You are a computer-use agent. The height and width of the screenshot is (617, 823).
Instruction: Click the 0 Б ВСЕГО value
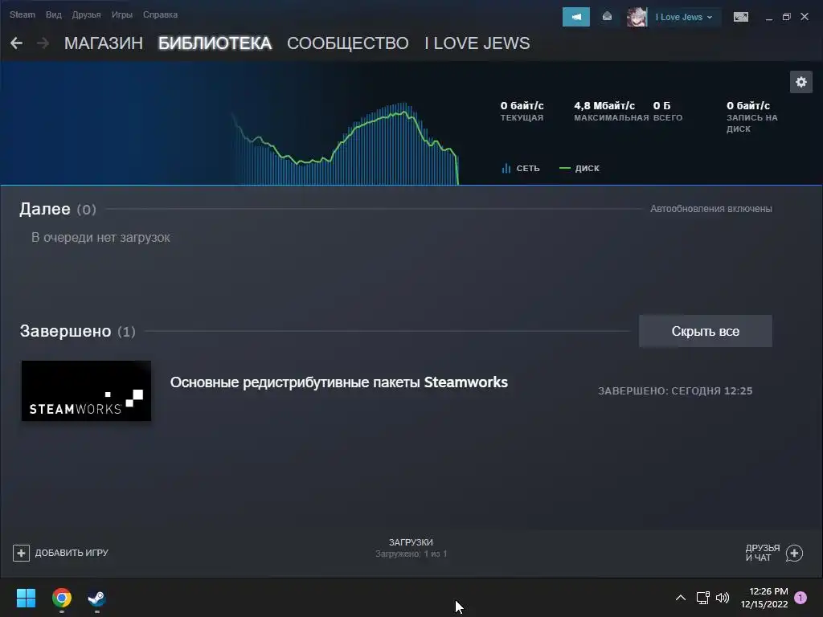click(x=668, y=111)
